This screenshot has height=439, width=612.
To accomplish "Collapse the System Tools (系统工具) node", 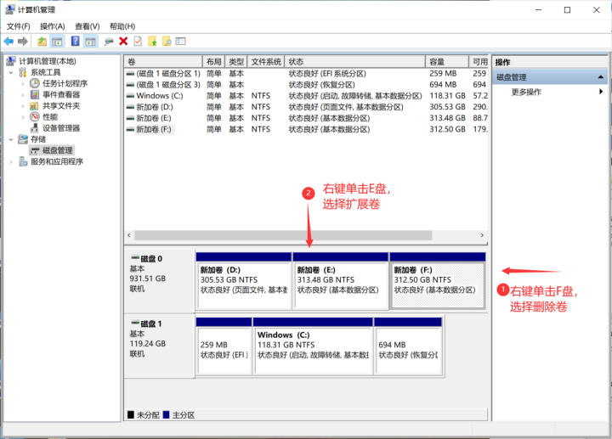I will pyautogui.click(x=11, y=72).
